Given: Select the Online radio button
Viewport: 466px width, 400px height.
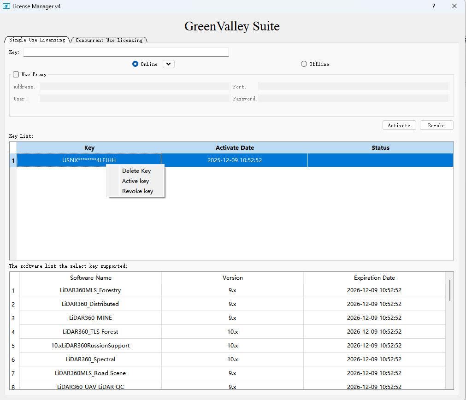Looking at the screenshot, I should (135, 64).
